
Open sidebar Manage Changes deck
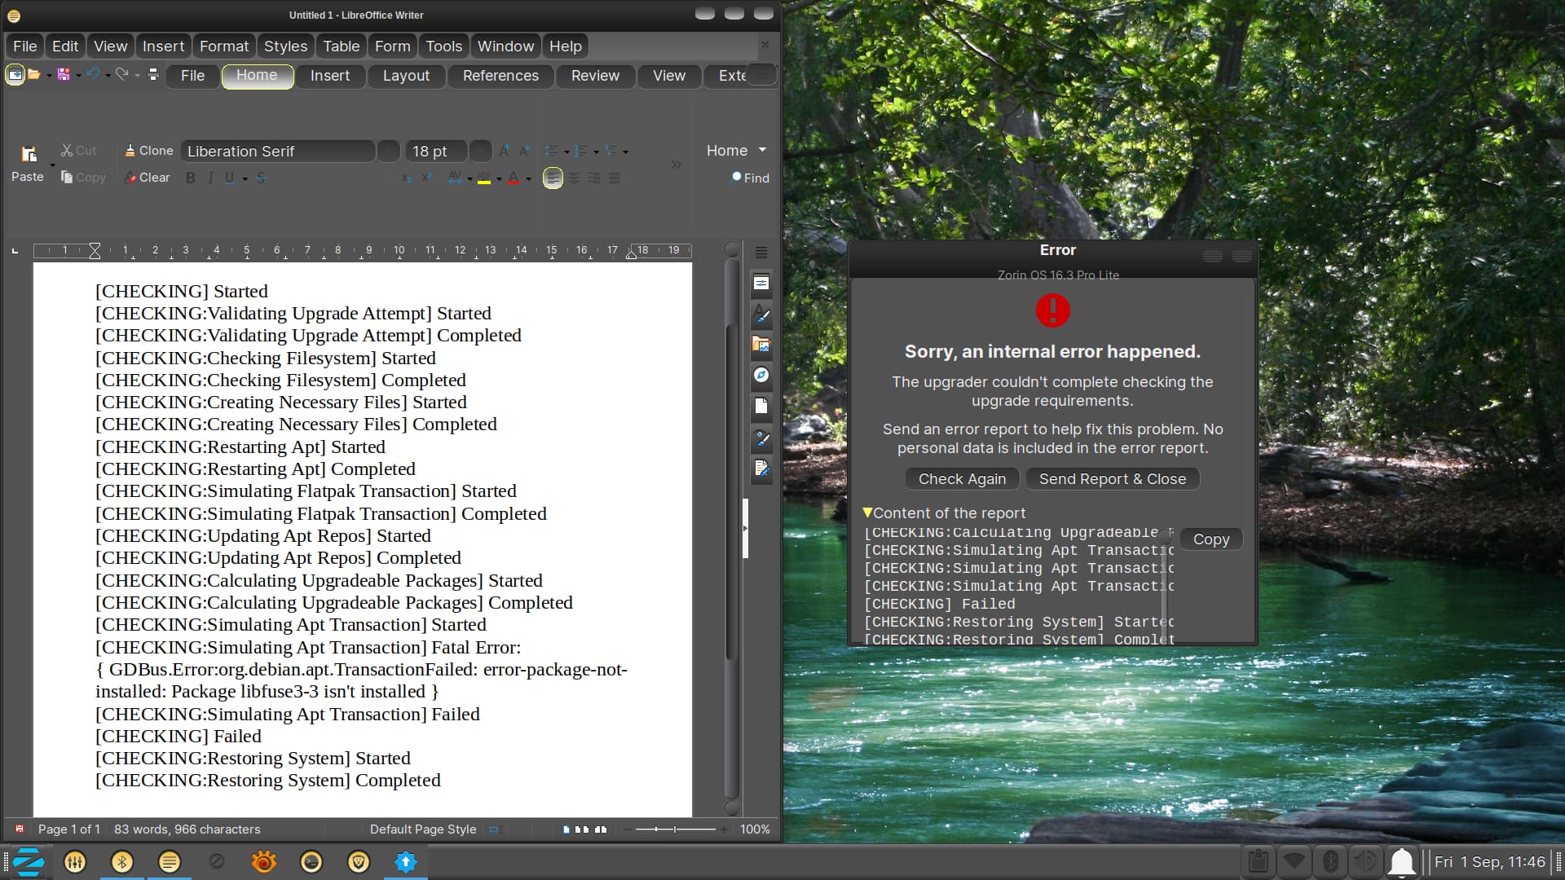point(761,469)
